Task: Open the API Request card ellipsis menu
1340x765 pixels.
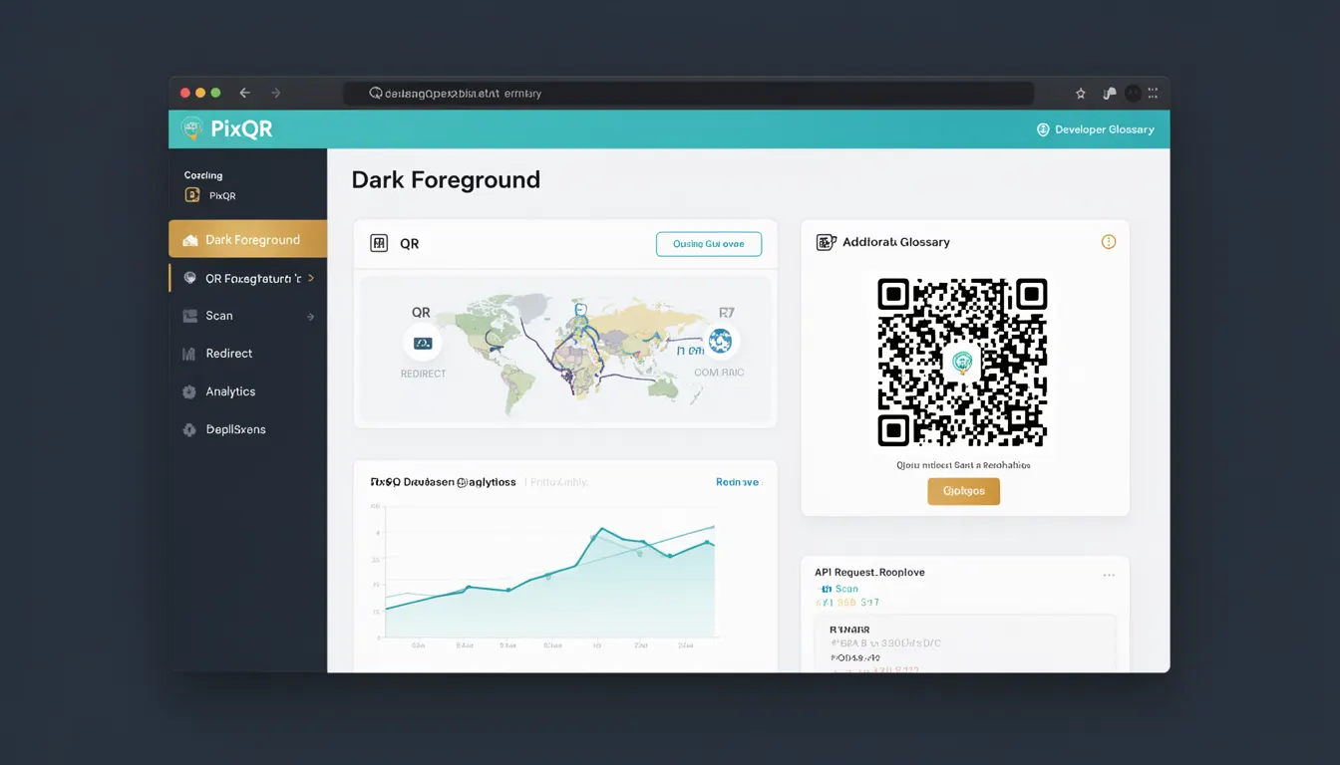Action: [x=1109, y=576]
